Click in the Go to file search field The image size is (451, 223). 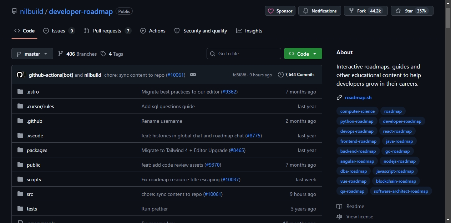[244, 54]
